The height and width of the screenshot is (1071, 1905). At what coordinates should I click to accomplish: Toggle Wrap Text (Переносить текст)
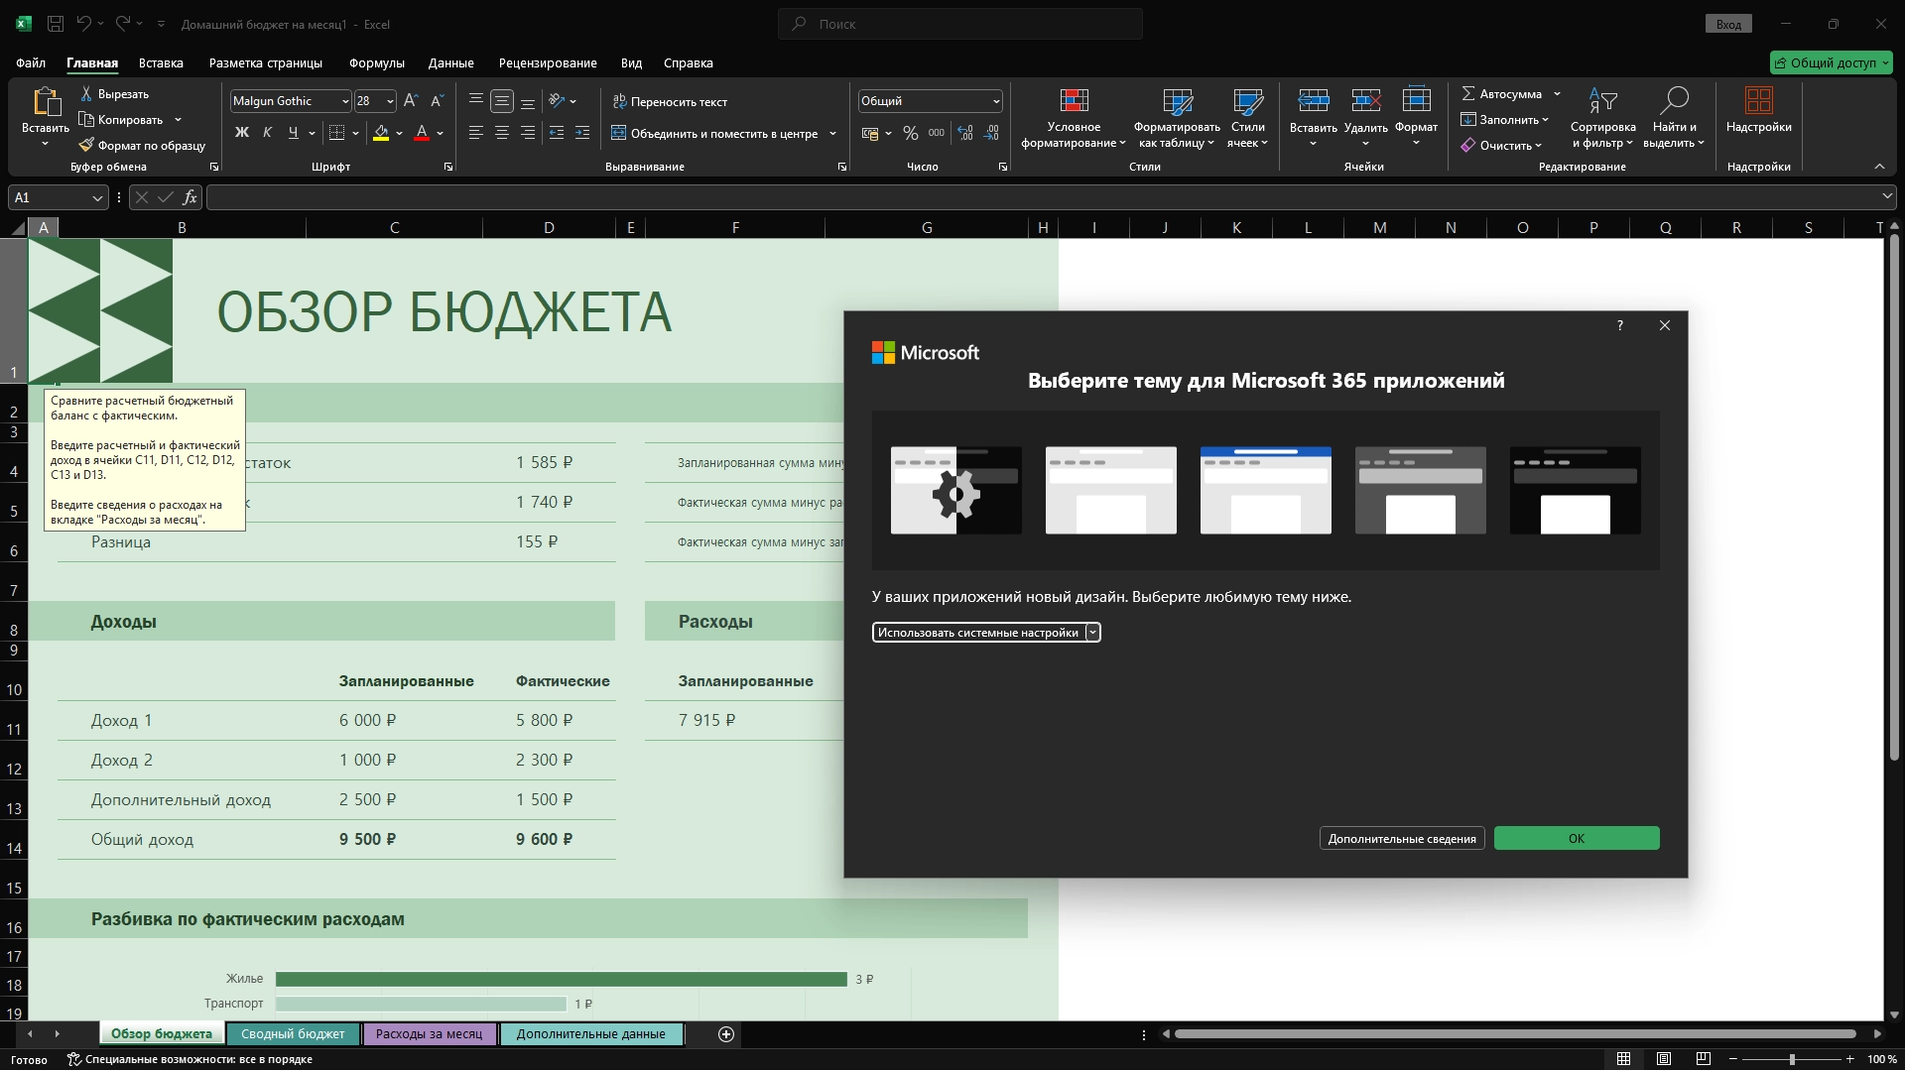tap(671, 102)
